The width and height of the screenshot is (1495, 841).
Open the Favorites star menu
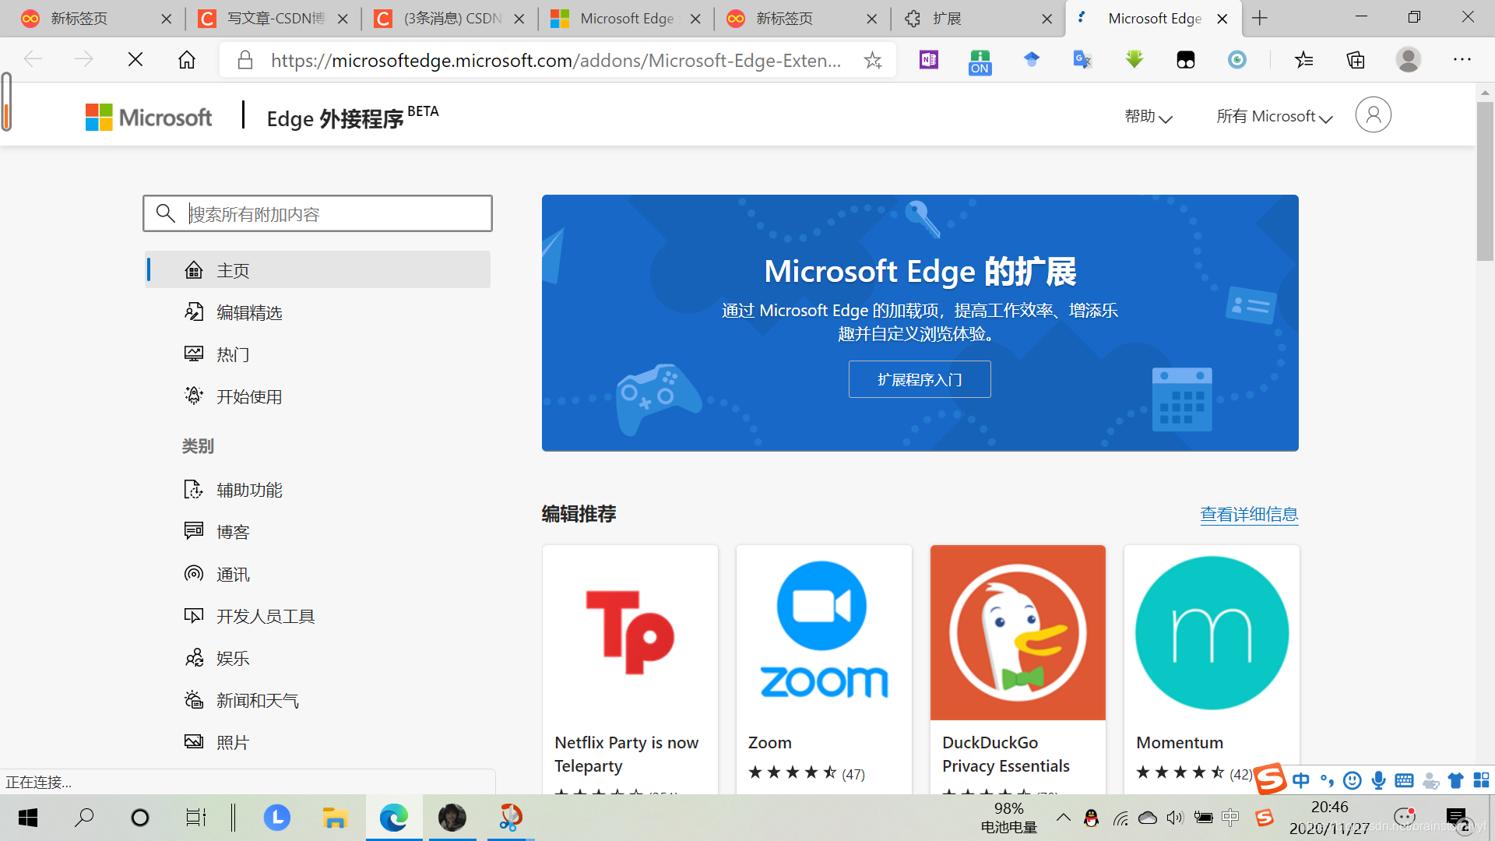click(1304, 60)
